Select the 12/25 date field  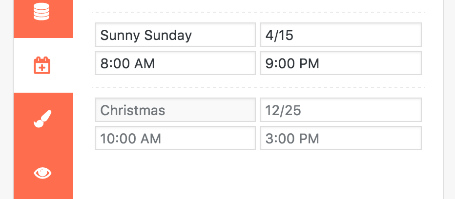[341, 110]
